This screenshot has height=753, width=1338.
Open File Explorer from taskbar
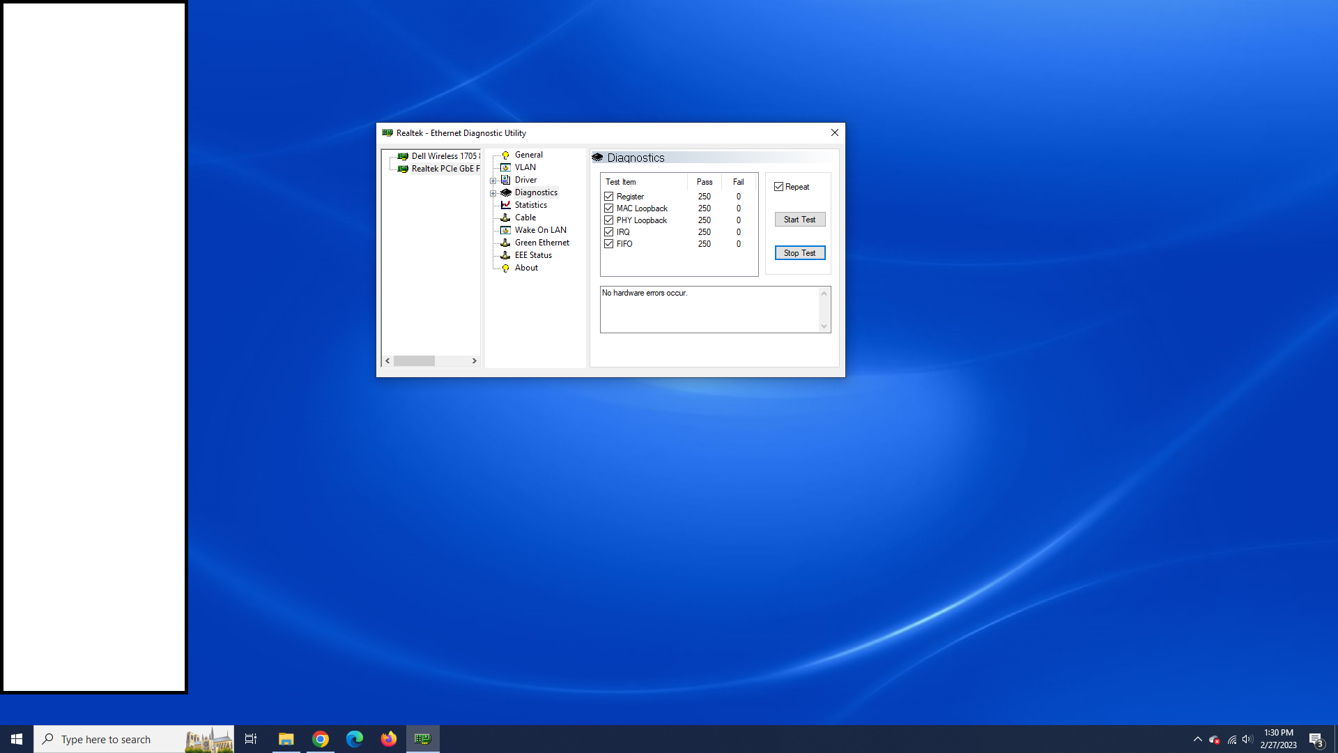pyautogui.click(x=286, y=739)
